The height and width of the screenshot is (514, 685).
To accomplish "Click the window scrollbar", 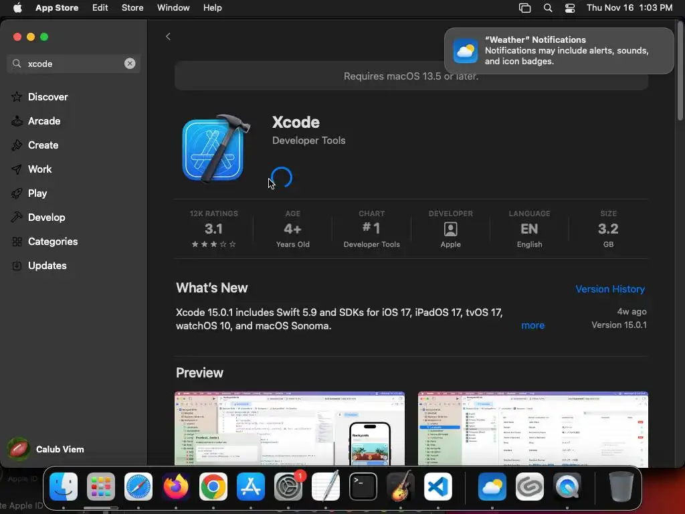I will point(680,70).
